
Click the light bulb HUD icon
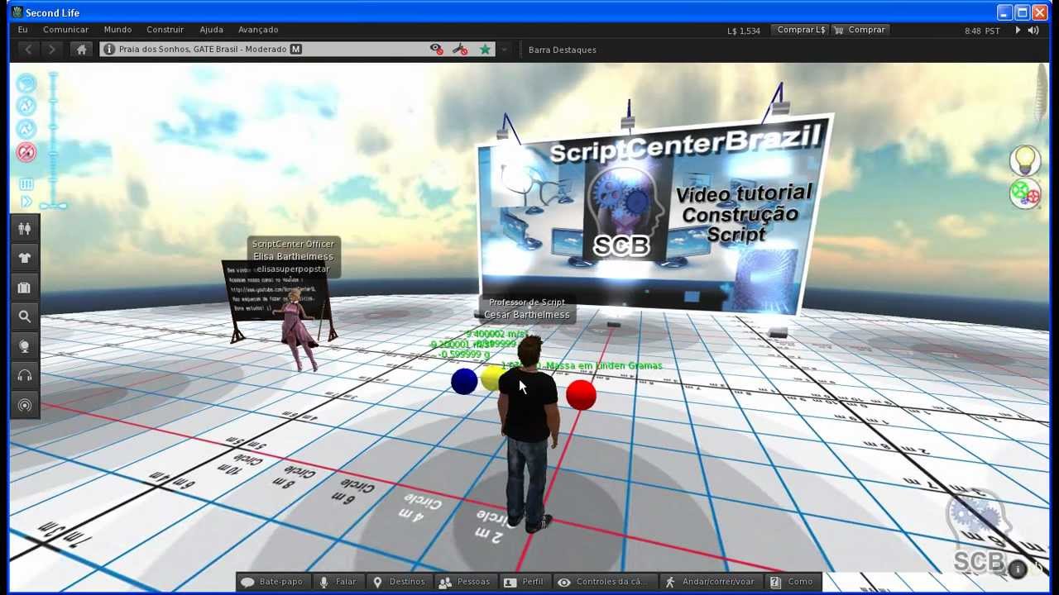click(1025, 159)
